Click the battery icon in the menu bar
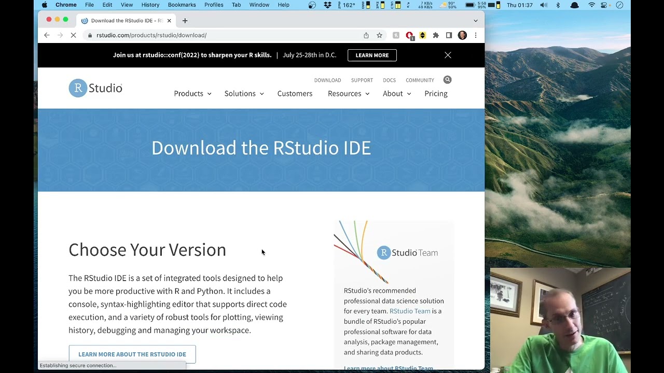664x373 pixels. click(x=471, y=5)
